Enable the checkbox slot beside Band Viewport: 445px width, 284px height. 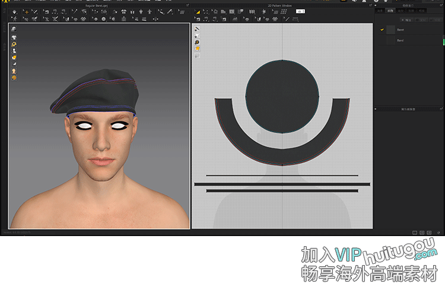pyautogui.click(x=382, y=40)
